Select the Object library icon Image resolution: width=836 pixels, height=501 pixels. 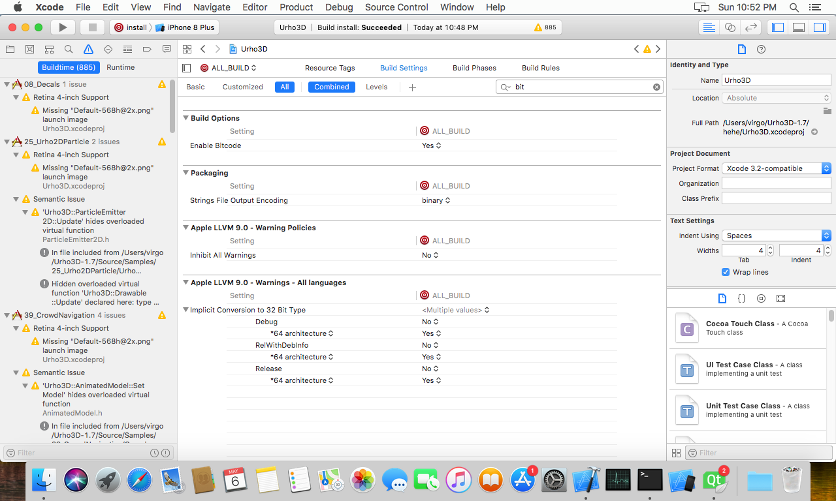(x=761, y=298)
